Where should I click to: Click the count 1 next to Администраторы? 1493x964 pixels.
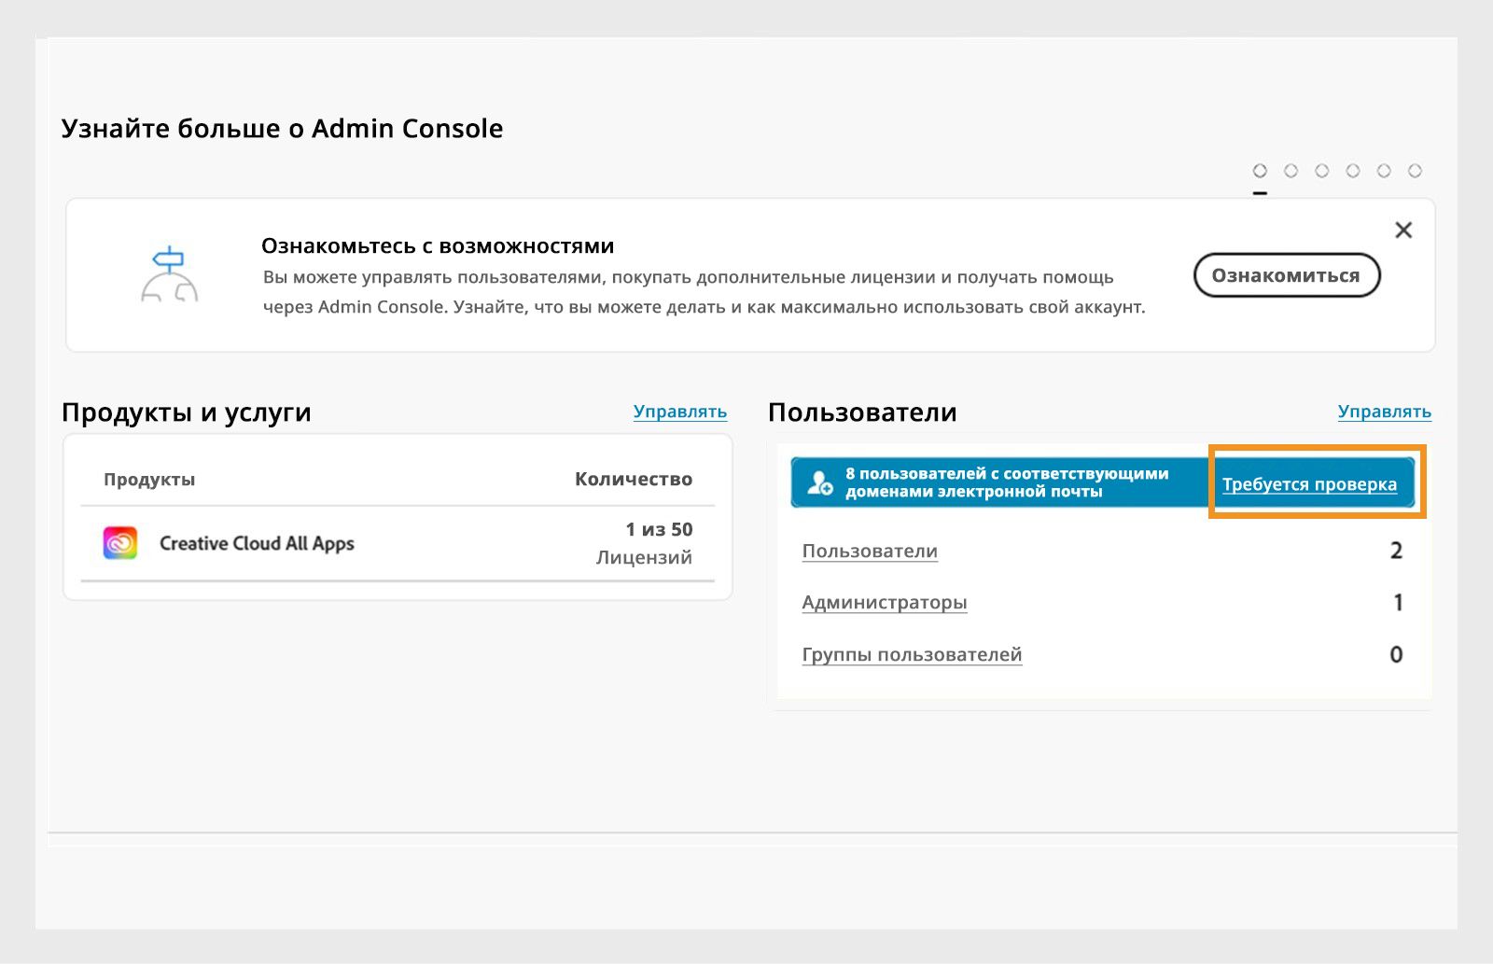1398,603
